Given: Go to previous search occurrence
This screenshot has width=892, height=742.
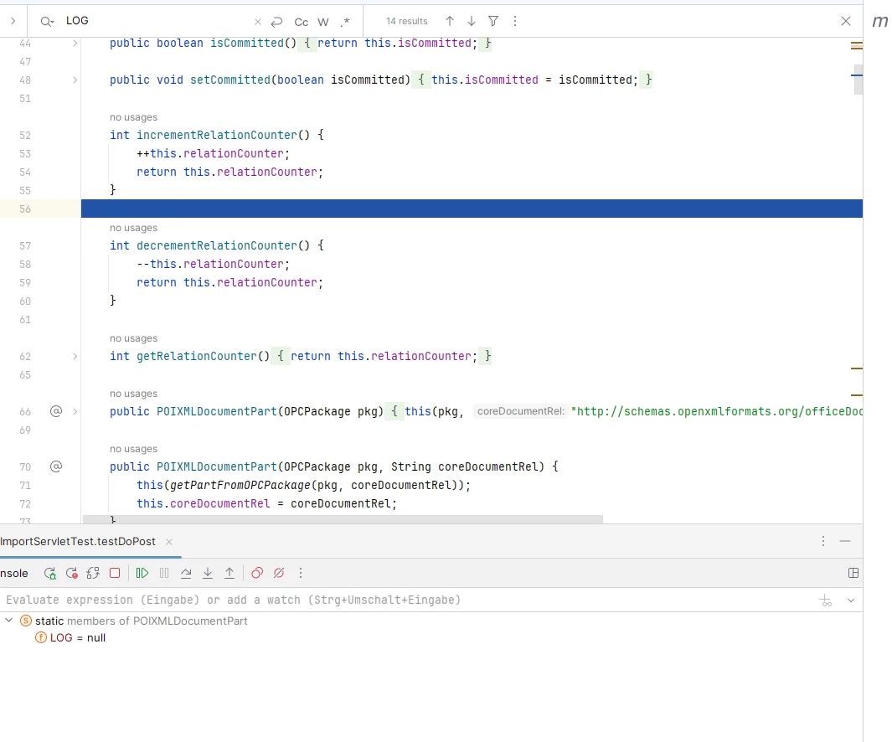Looking at the screenshot, I should [x=450, y=21].
